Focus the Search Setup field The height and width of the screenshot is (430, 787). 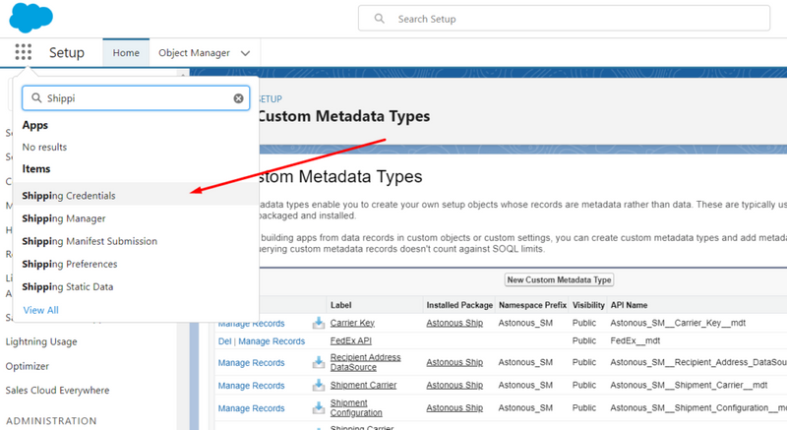click(x=564, y=19)
